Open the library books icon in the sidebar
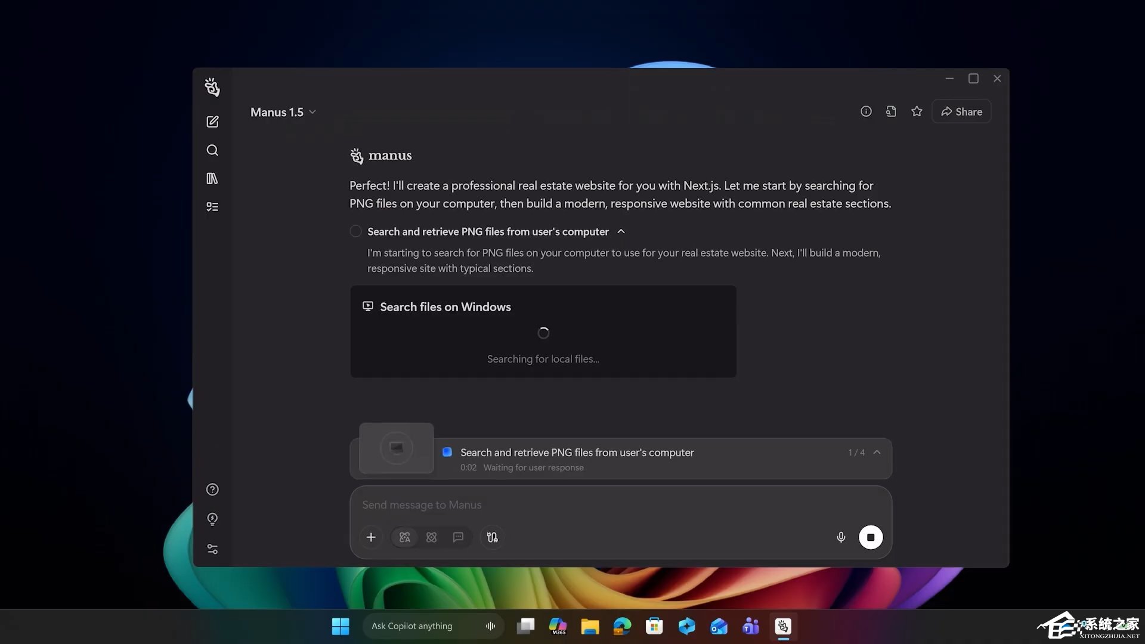Image resolution: width=1145 pixels, height=644 pixels. coord(212,178)
